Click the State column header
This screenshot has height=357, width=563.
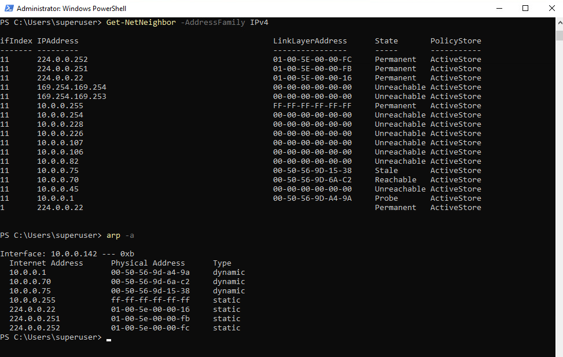387,41
